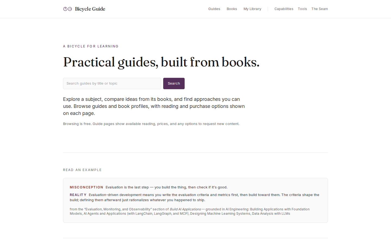Open the Books nav item
391x244 pixels.
(232, 9)
